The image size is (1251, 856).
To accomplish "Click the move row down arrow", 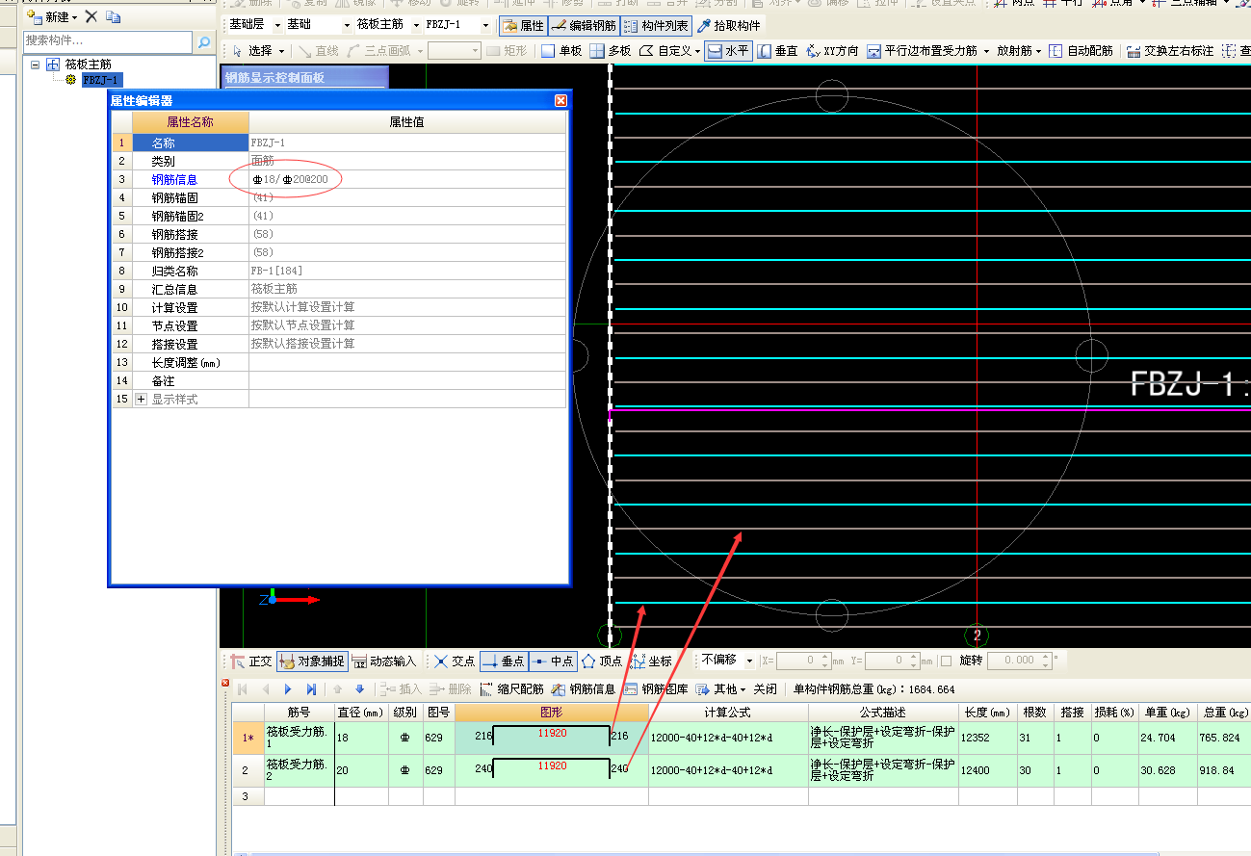I will click(359, 689).
